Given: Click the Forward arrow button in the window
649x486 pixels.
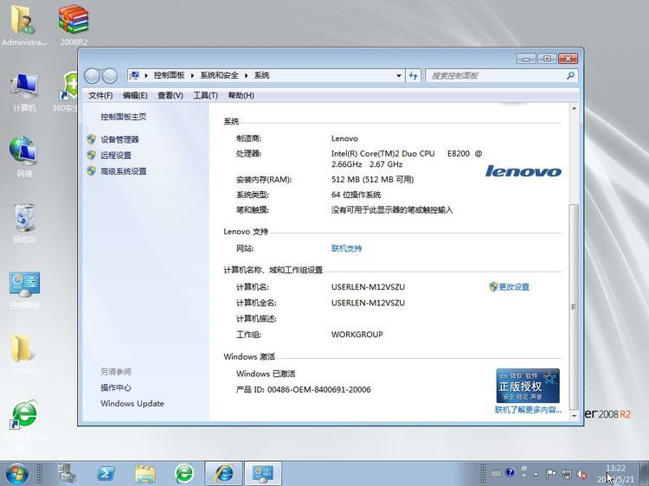Looking at the screenshot, I should pos(109,76).
